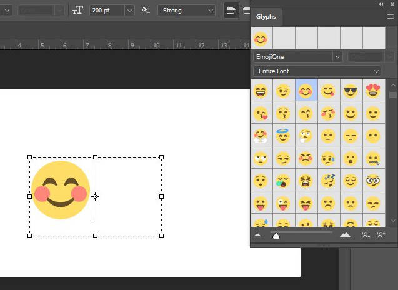
Task: Choose the halo angel emoji glyph
Action: 284,136
